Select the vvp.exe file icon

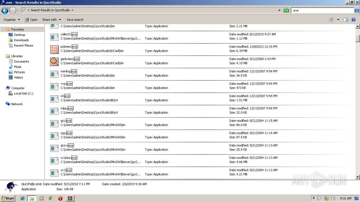point(54,86)
